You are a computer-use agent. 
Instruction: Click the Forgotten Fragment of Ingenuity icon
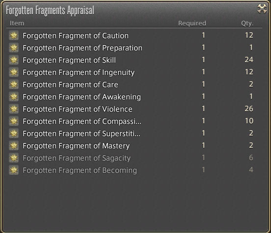click(x=14, y=72)
